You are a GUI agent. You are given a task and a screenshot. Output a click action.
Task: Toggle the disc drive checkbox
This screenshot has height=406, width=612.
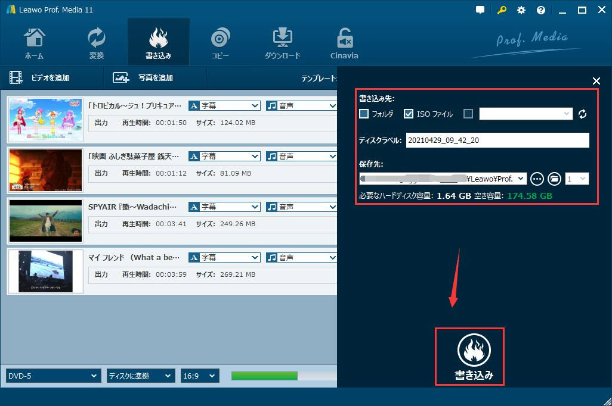point(468,114)
